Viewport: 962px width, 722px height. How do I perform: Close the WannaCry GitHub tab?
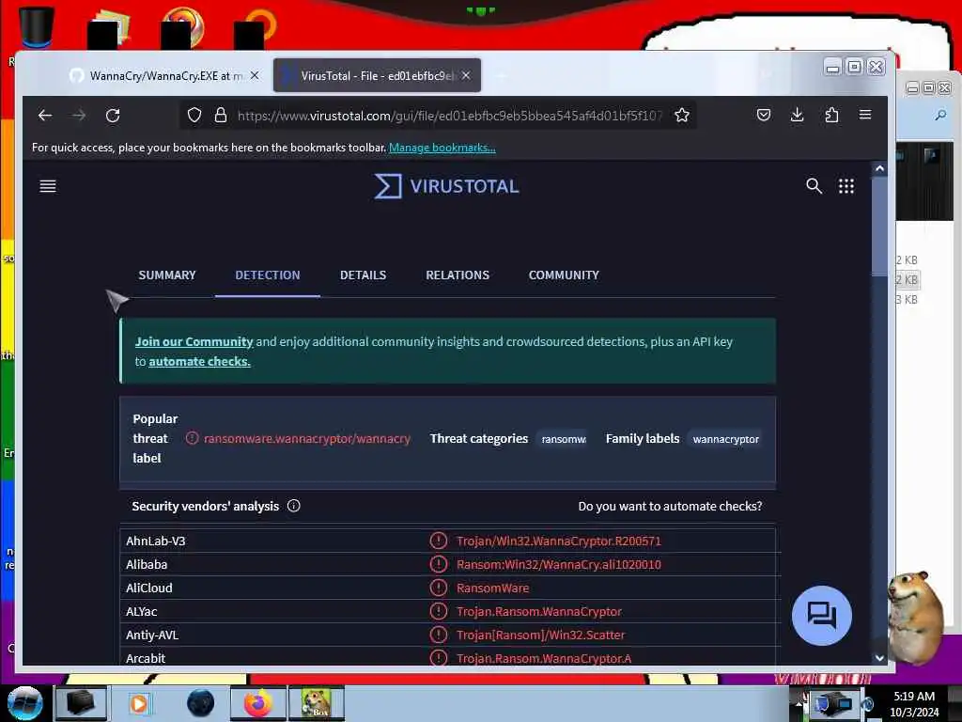pyautogui.click(x=255, y=75)
